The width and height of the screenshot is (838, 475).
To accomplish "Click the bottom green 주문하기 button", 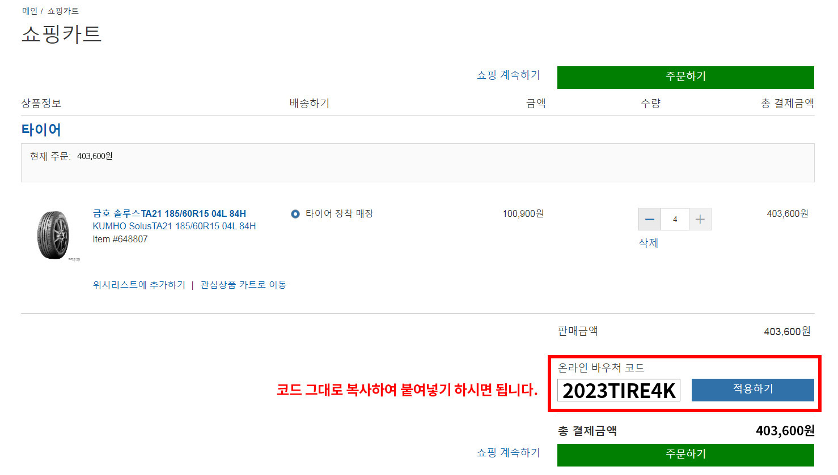I will coord(685,455).
